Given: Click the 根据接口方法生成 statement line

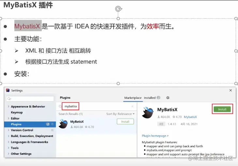Looking at the screenshot, I should 61,62.
